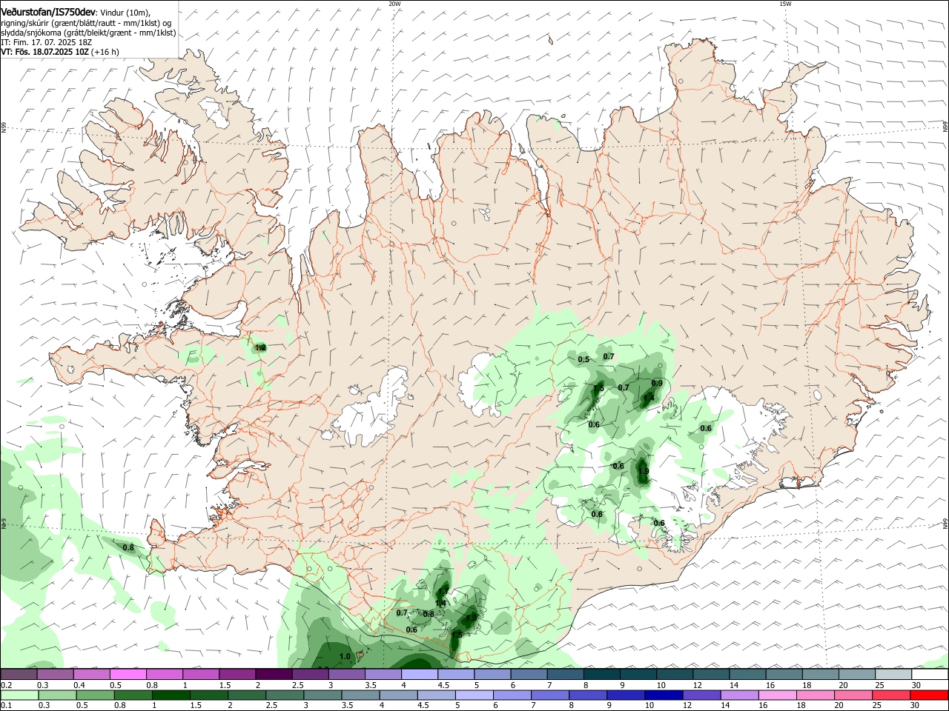This screenshot has height=711, width=949.
Task: Pick the darkest green swatch between 1 and 1.5, lower legend
Action: (x=171, y=695)
